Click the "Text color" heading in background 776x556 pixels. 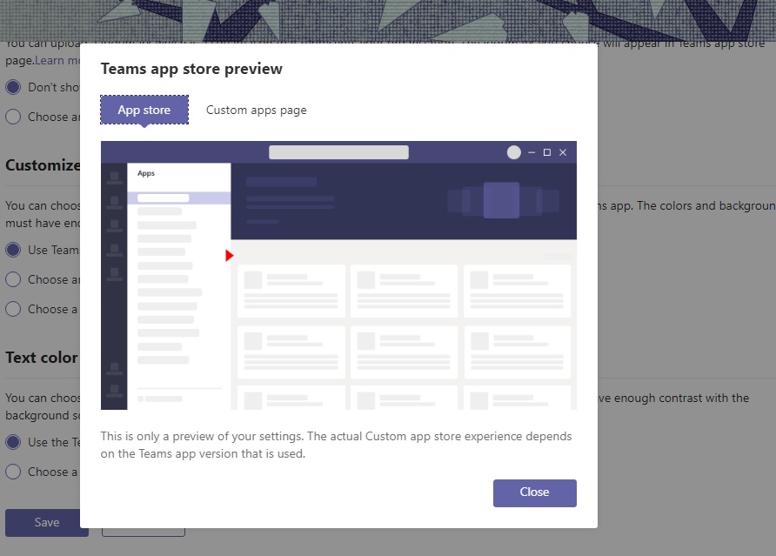click(x=42, y=358)
